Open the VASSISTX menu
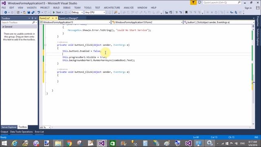261x147 pixels. pyautogui.click(x=32, y=8)
